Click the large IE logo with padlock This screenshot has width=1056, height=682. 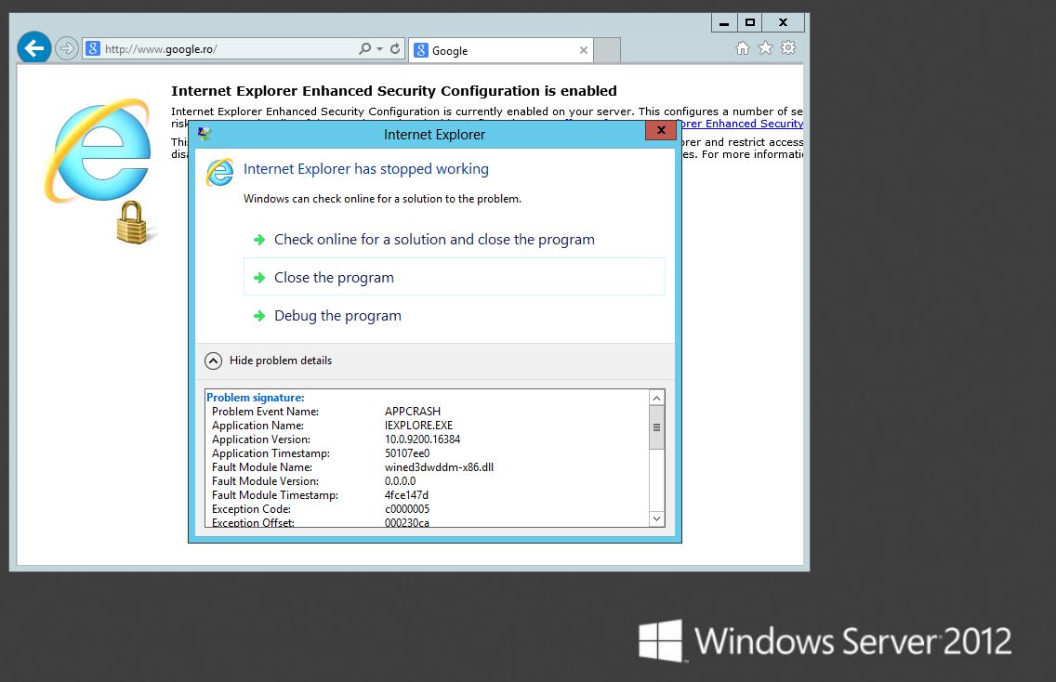coord(99,170)
